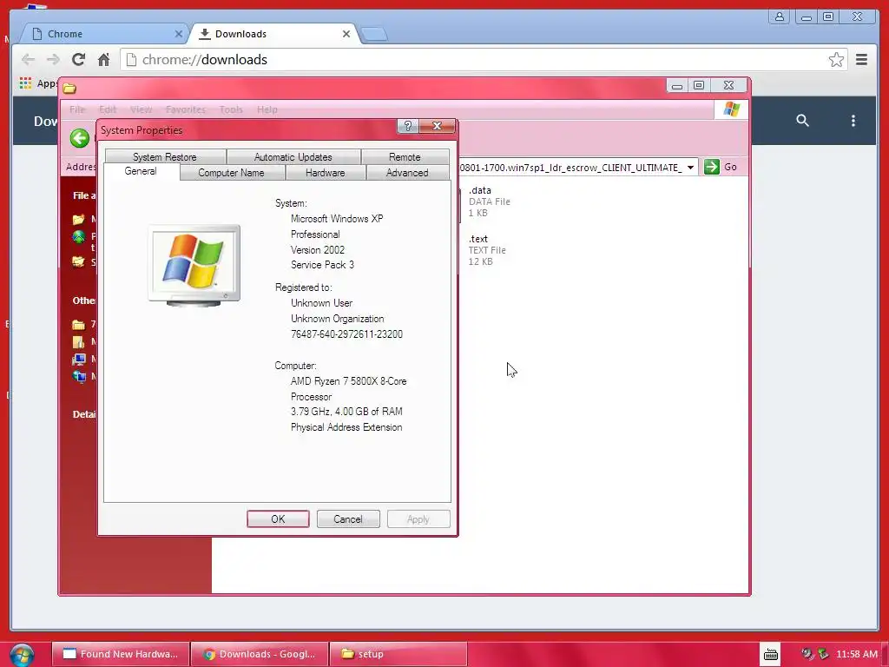Open Found New Hardware taskbar button
Image resolution: width=889 pixels, height=667 pixels.
point(120,654)
